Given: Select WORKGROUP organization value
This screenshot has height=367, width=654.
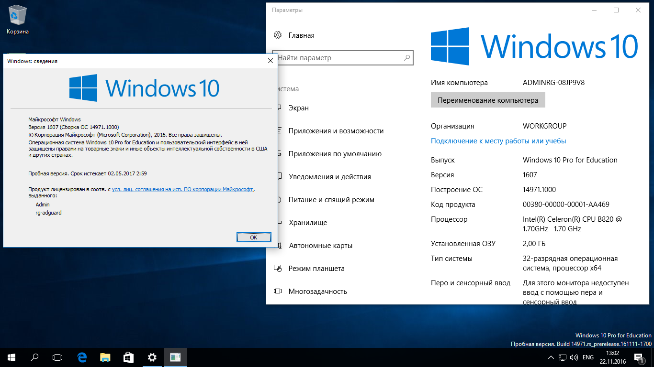Looking at the screenshot, I should point(544,126).
